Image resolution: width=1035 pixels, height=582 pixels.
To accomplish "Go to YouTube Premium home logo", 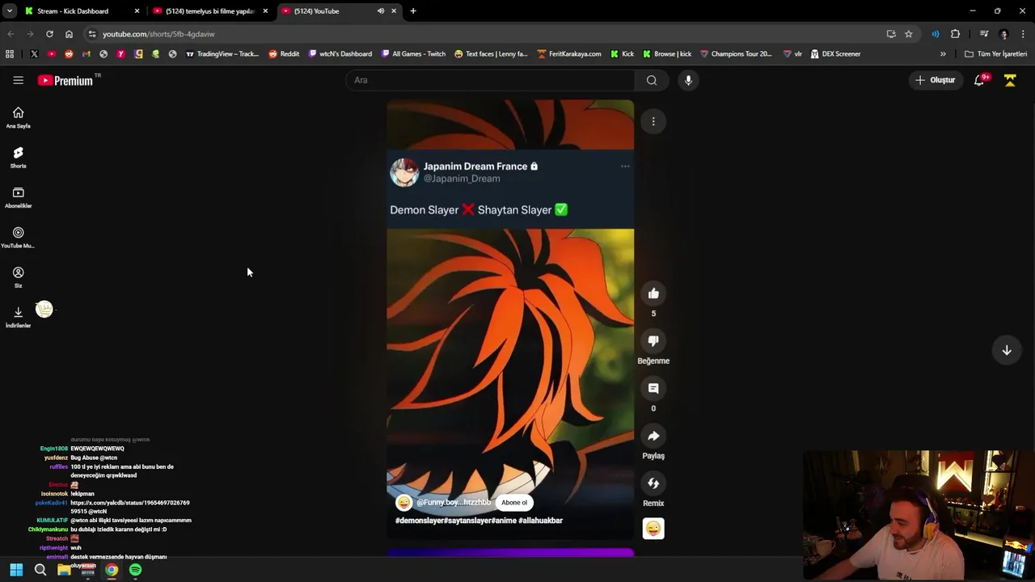I will click(65, 80).
